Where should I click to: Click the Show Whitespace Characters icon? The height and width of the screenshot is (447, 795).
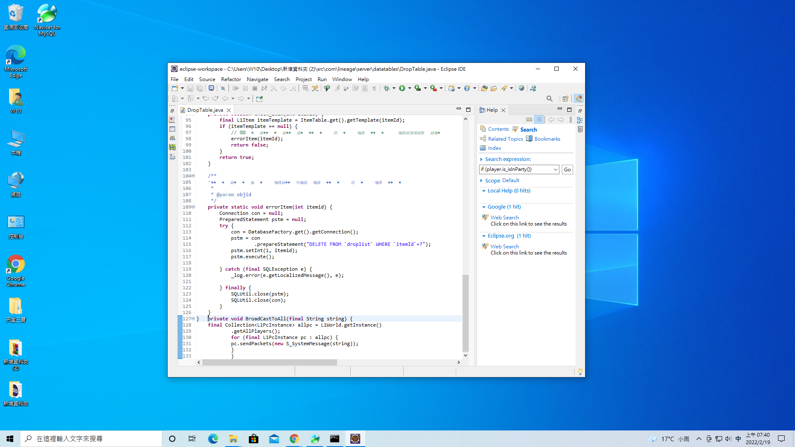point(374,88)
